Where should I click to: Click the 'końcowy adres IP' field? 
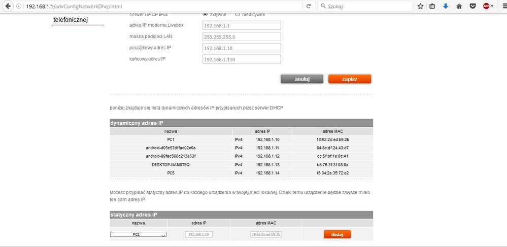tap(241, 59)
